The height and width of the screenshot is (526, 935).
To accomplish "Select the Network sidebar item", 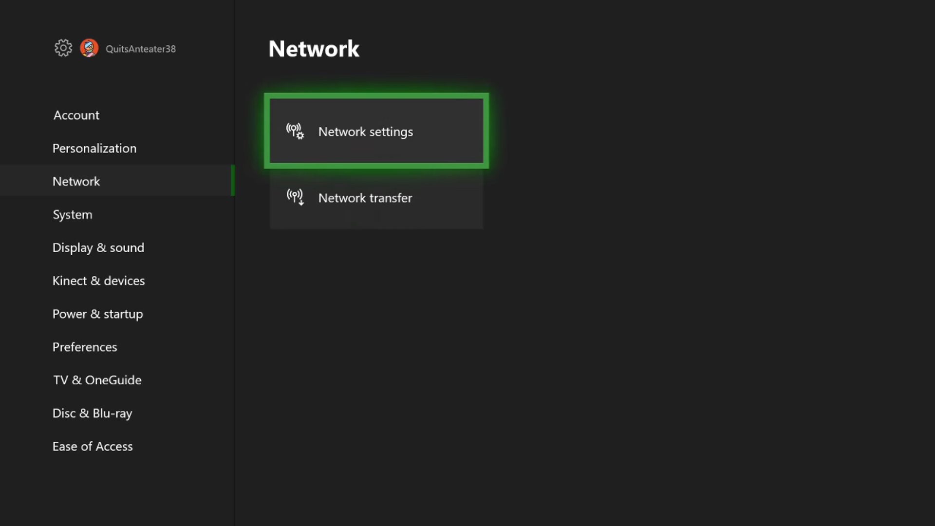I will point(117,181).
